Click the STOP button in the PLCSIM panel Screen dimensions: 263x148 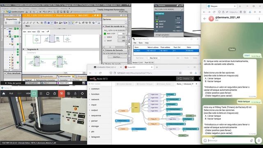point(178,23)
